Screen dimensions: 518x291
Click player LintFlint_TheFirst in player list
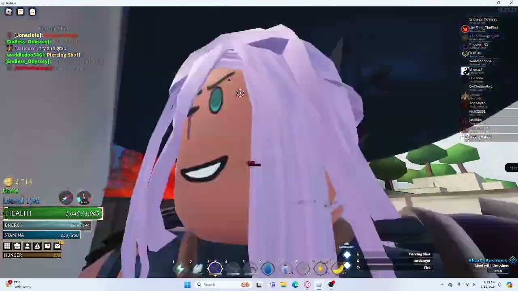[x=484, y=28]
